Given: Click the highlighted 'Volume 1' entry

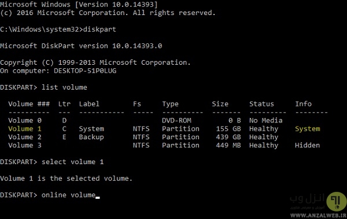Looking at the screenshot, I should [25, 129].
